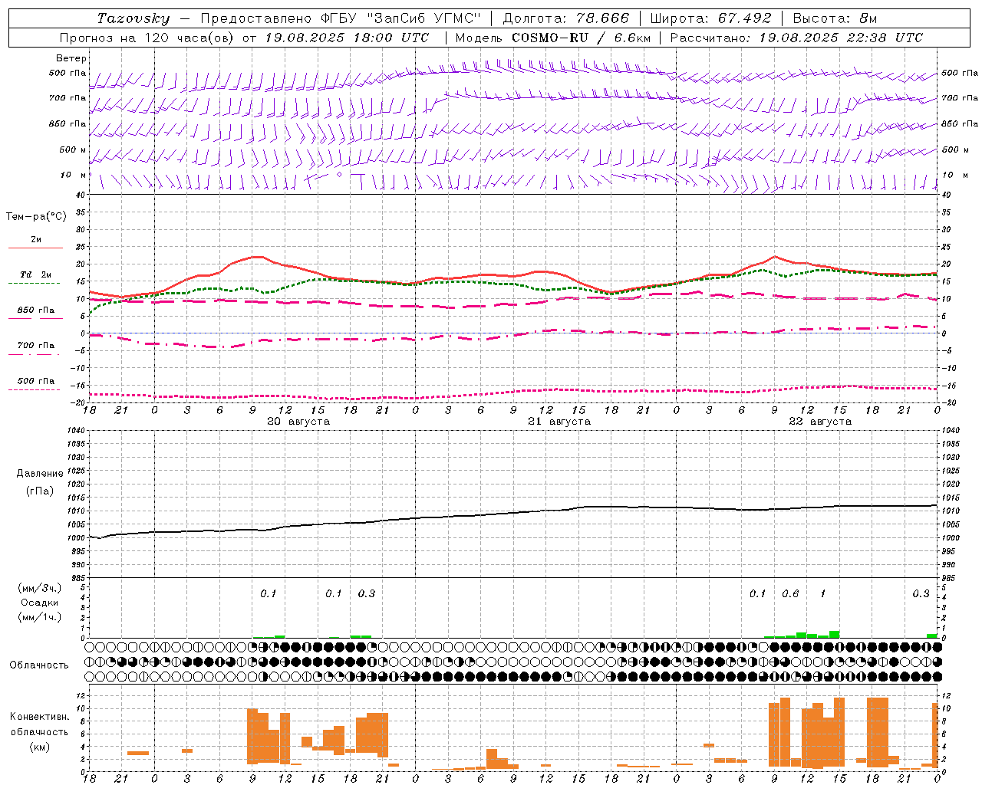Click the station name Tazovsky in the header
The width and height of the screenshot is (982, 785).
133,18
